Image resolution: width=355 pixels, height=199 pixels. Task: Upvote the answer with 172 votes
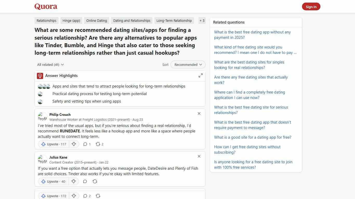(x=53, y=196)
